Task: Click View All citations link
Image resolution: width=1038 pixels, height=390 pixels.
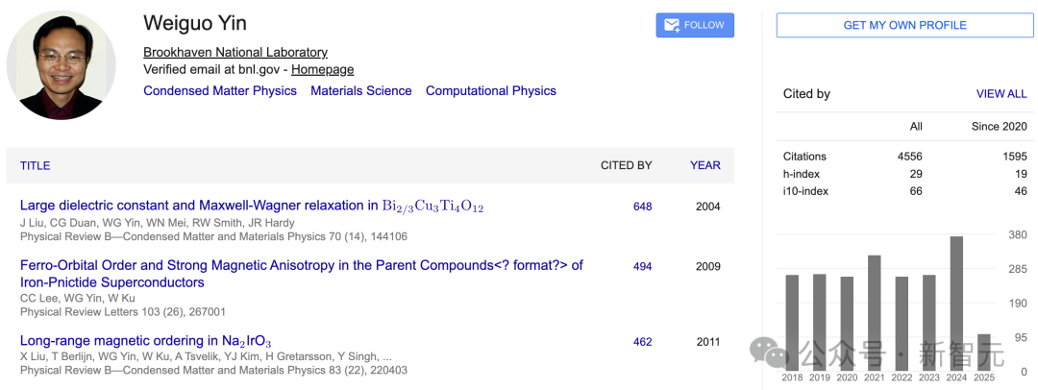Action: [1001, 94]
